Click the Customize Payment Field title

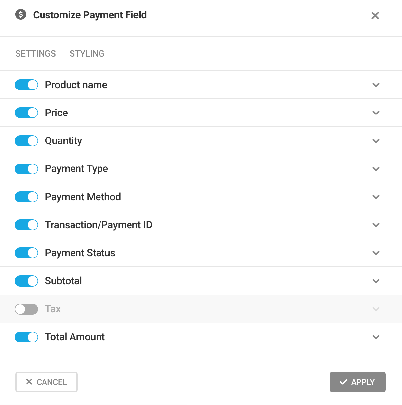90,15
